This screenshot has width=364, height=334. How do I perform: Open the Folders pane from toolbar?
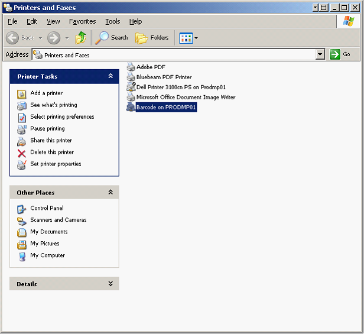coord(152,38)
